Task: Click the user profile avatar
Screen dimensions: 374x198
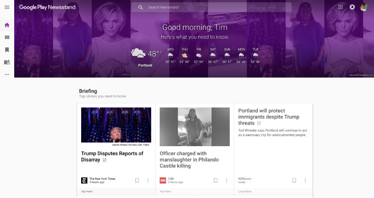Action: pos(364,7)
